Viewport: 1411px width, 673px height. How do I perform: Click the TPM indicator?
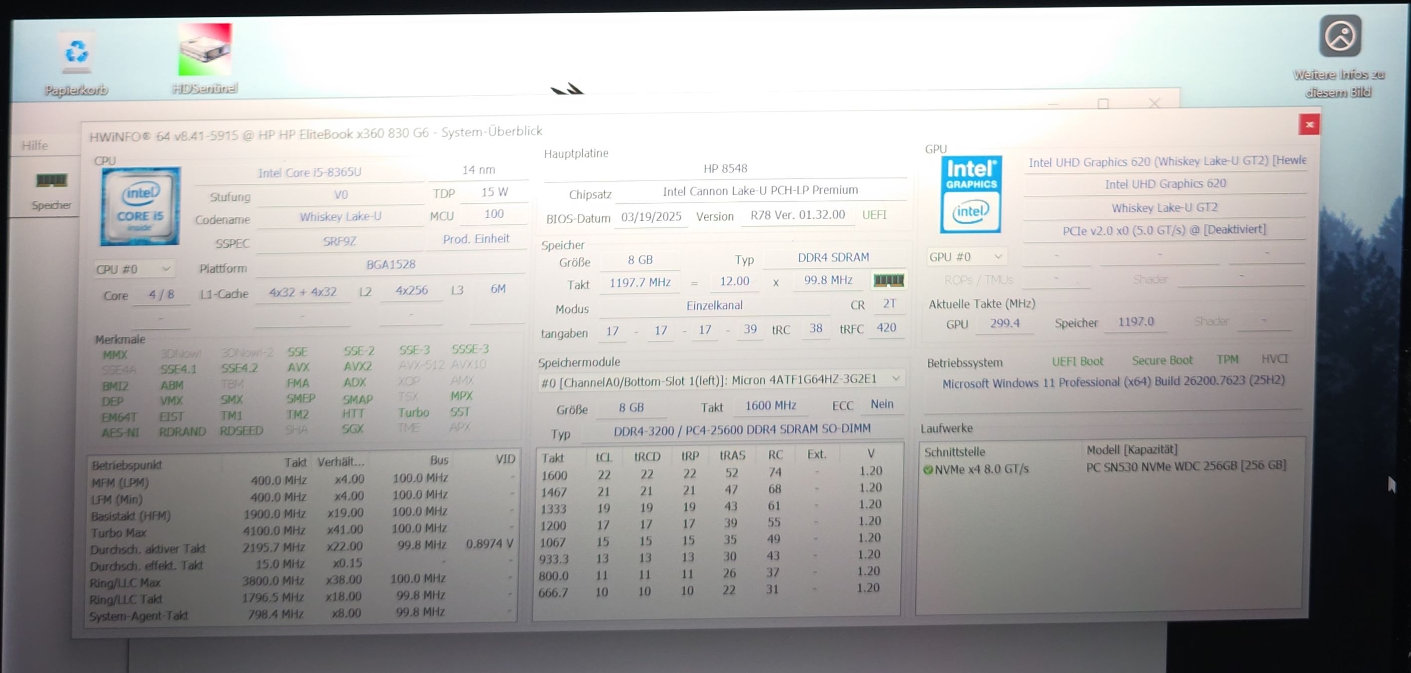1227,359
